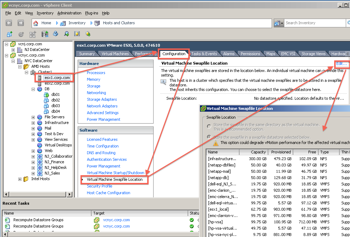The width and height of the screenshot is (350, 237).
Task: Go back with the navigation back arrow
Action: [x=9, y=23]
